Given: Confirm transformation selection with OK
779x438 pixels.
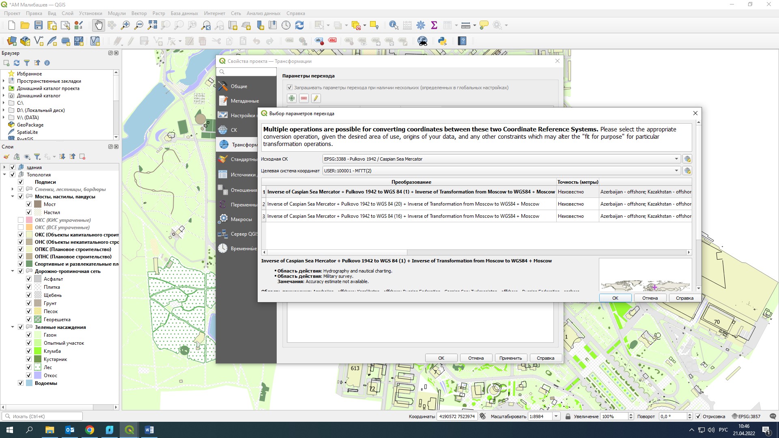Looking at the screenshot, I should [615, 298].
